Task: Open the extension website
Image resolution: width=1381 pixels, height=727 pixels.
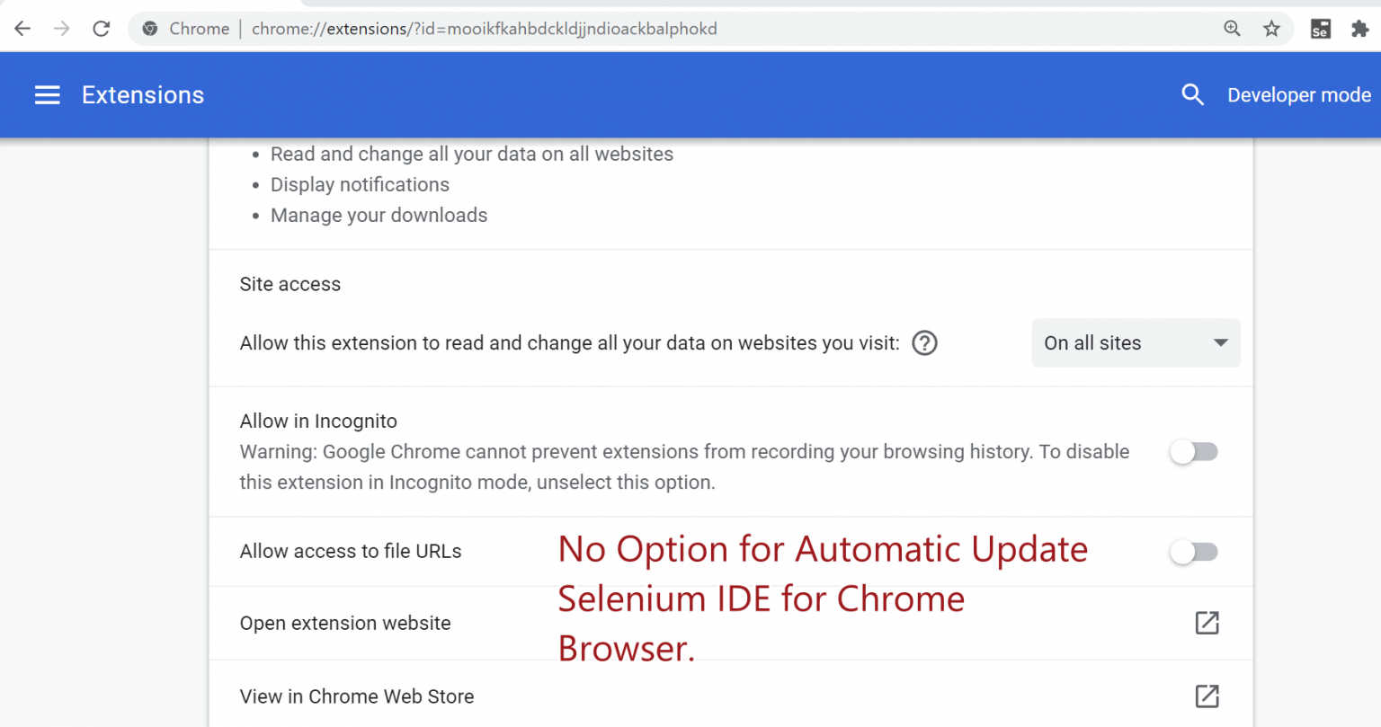Action: pyautogui.click(x=345, y=623)
